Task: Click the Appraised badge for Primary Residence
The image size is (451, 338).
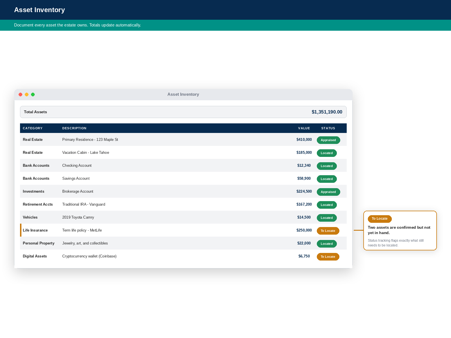Action: 328,140
